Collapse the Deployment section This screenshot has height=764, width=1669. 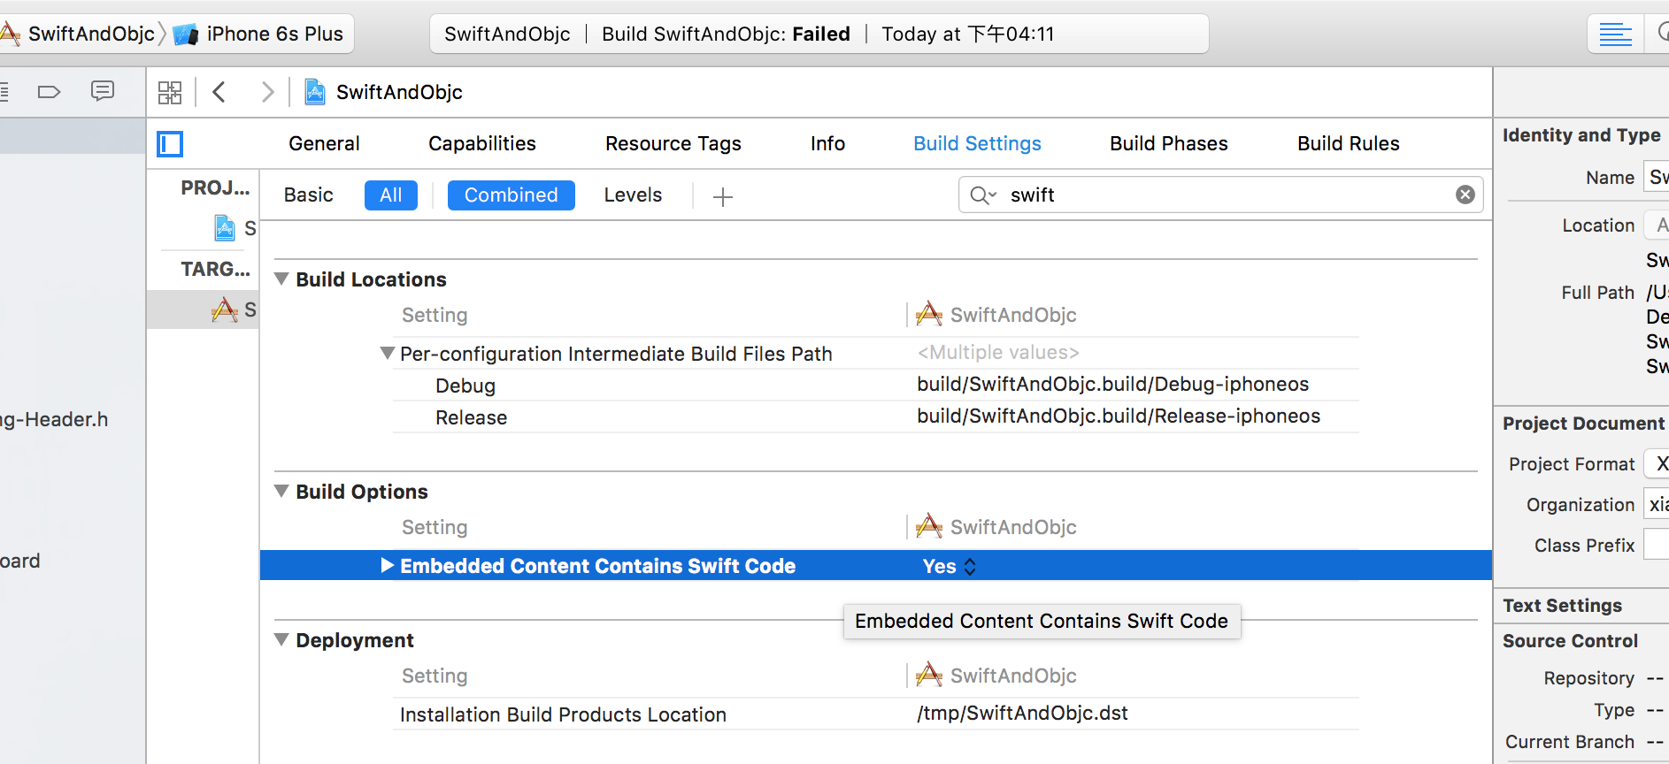pos(281,639)
